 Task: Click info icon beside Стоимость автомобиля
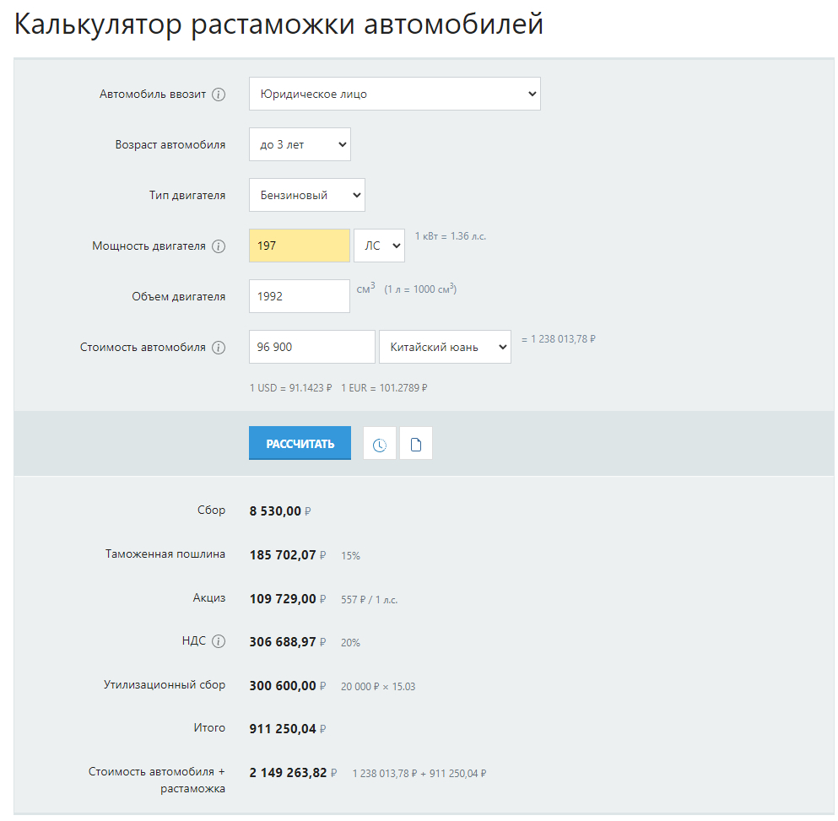[219, 348]
